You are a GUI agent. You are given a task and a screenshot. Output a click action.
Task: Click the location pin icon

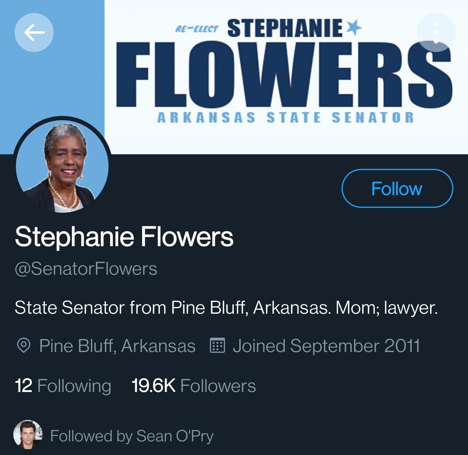point(23,346)
